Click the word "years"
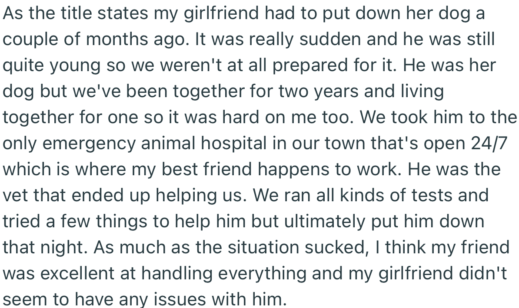 coord(337,92)
